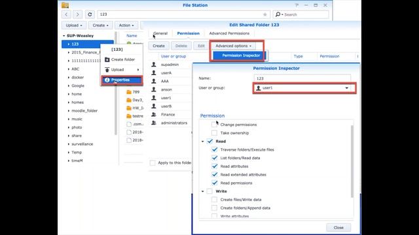Click the HW_ folder icon
Screen dimensions: 419x235
pos(129,108)
